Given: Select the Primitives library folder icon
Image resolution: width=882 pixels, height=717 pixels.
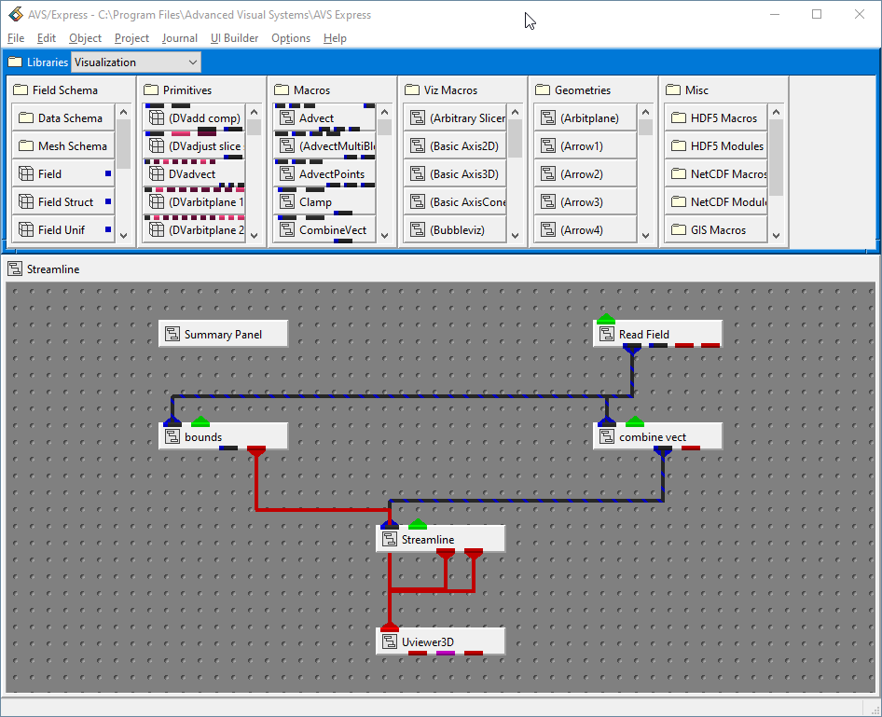Looking at the screenshot, I should coord(151,90).
